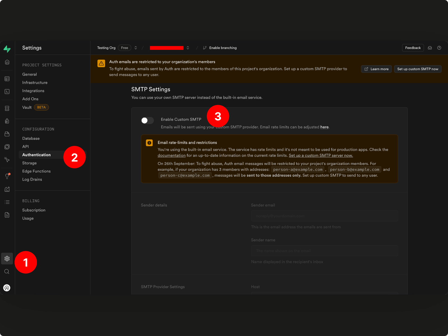Open Advisors via the lightbulb icon
The height and width of the screenshot is (336, 448).
7,176
